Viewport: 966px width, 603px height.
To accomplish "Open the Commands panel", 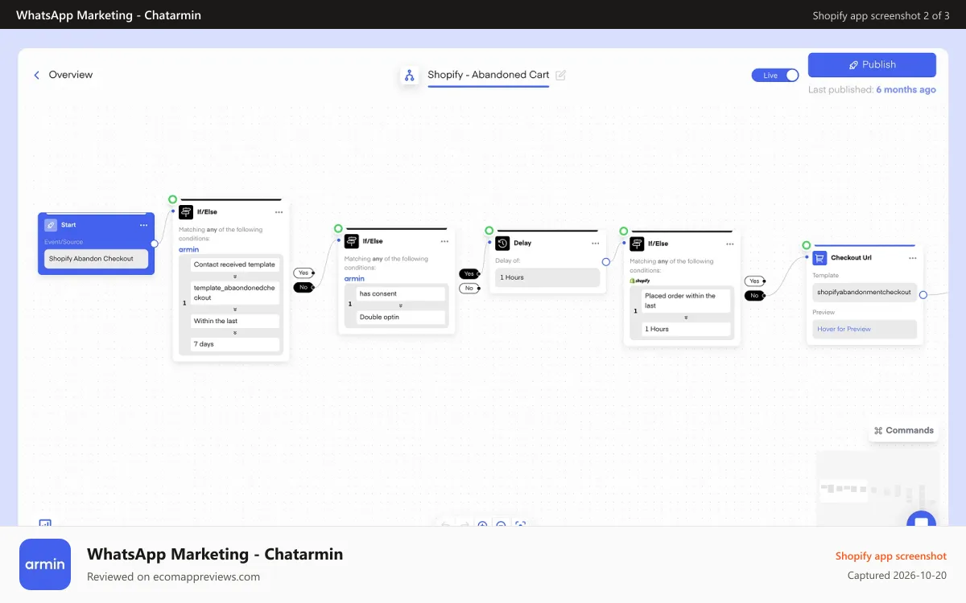I will point(904,430).
